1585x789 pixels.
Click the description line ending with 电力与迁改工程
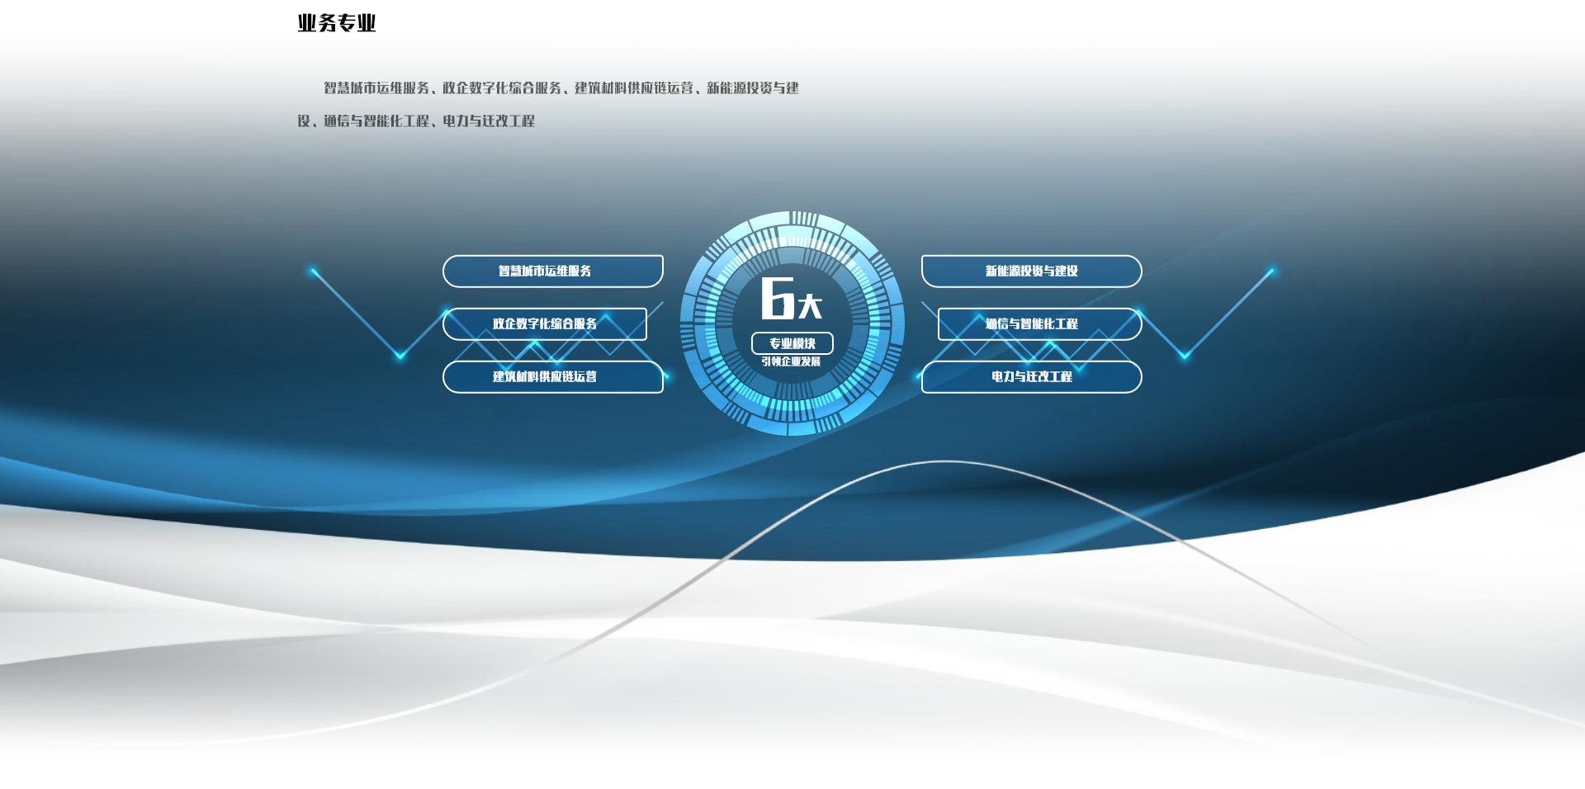pos(416,121)
